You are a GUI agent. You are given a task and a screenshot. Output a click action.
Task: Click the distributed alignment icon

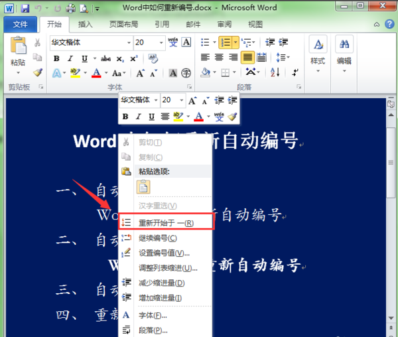tap(261, 57)
